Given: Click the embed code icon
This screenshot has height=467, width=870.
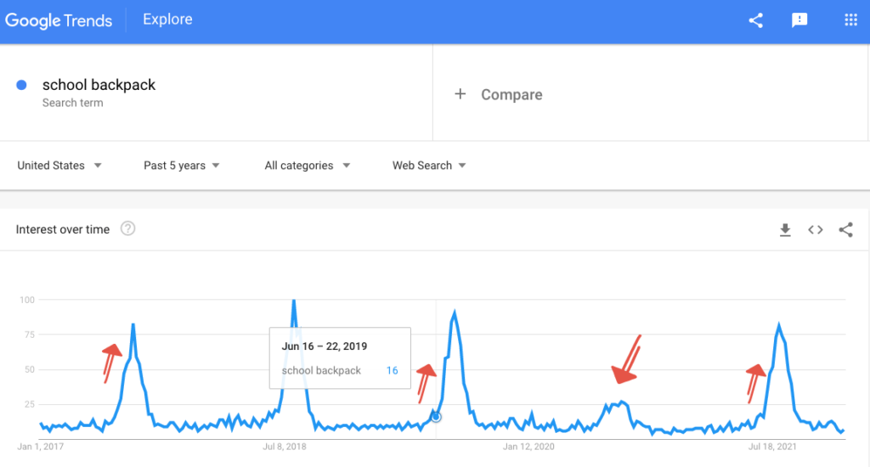Looking at the screenshot, I should [x=816, y=229].
